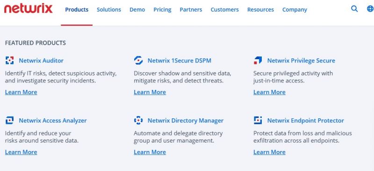The width and height of the screenshot is (374, 171).
Task: Expand the Solutions menu
Action: [109, 9]
